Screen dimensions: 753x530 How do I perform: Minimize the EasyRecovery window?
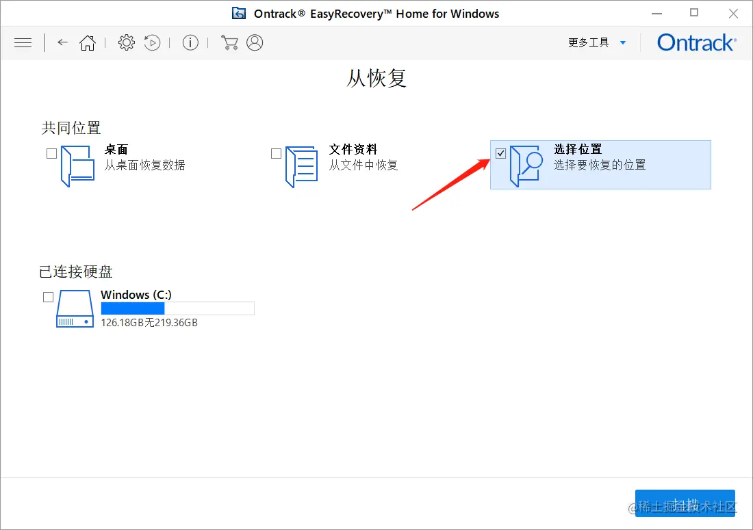(x=656, y=14)
